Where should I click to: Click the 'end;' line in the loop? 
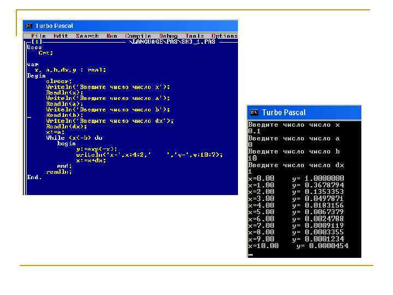(x=64, y=166)
